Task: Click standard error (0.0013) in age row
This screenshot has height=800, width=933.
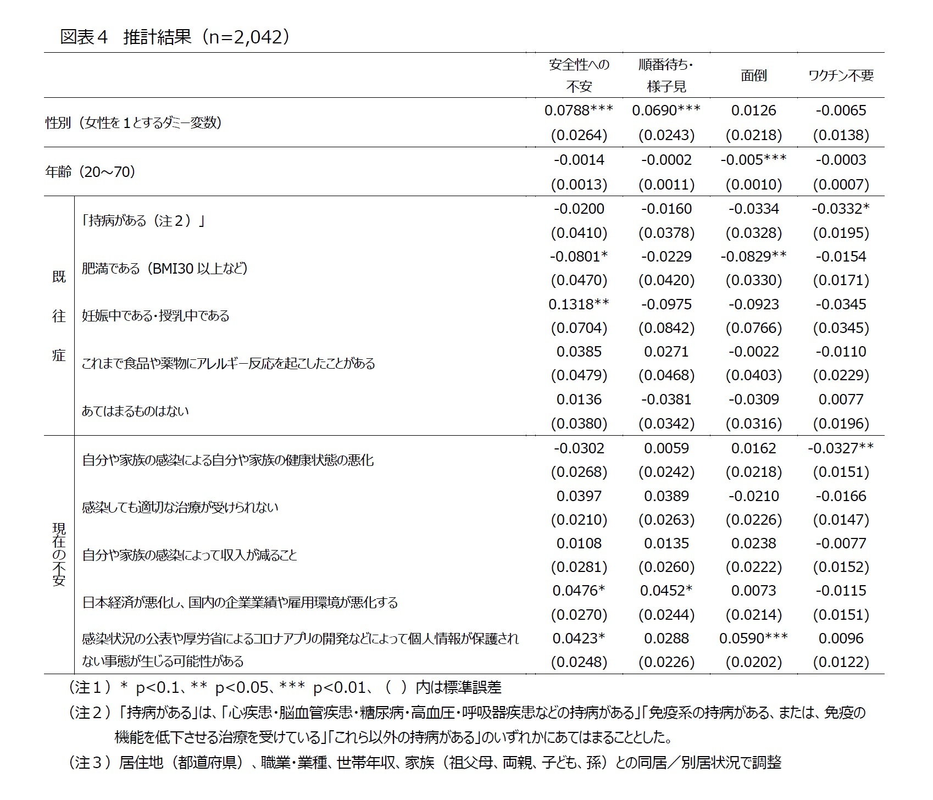Action: click(579, 184)
